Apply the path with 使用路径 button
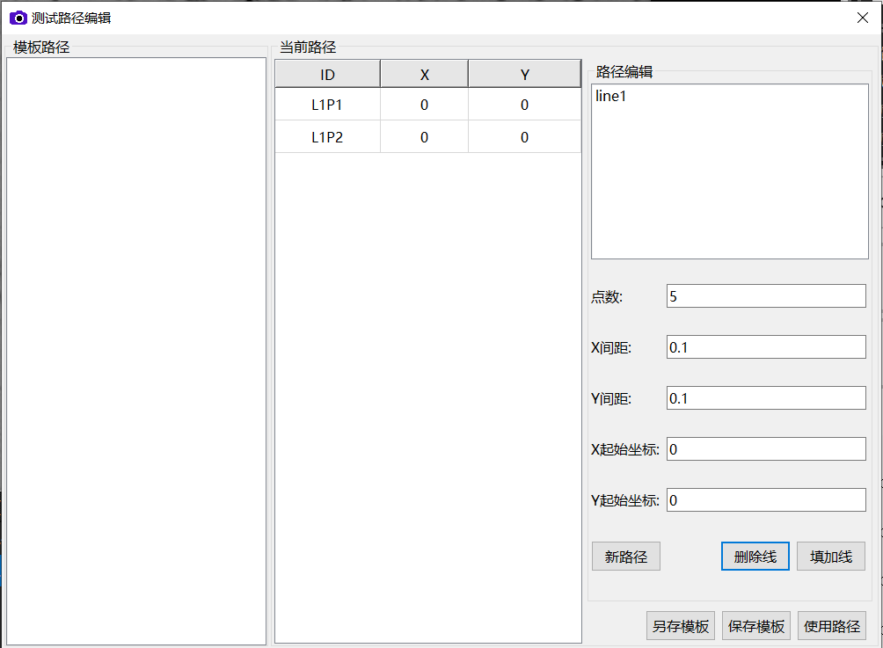The image size is (883, 648). coord(831,626)
